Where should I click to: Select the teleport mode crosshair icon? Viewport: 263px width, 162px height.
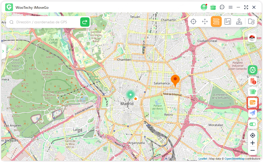[193, 21]
